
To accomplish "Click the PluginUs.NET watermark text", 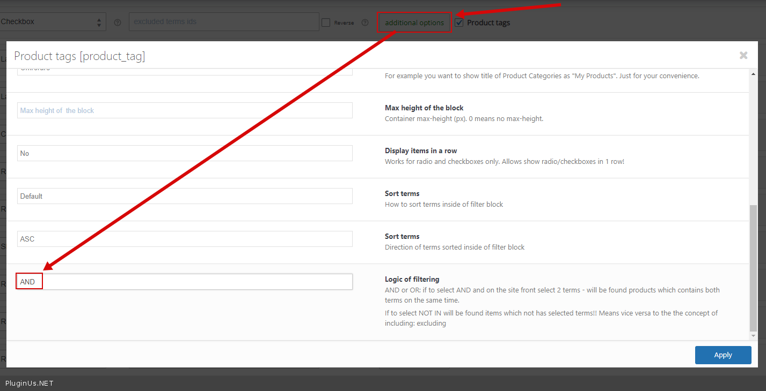I will (30, 383).
